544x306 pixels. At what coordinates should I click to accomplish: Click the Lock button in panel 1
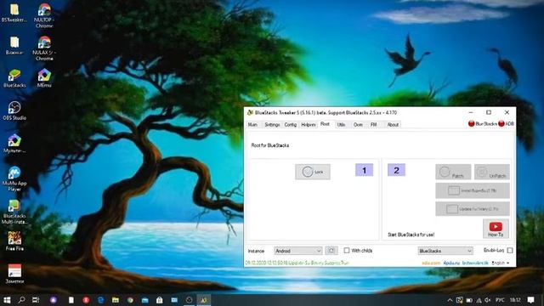313,172
